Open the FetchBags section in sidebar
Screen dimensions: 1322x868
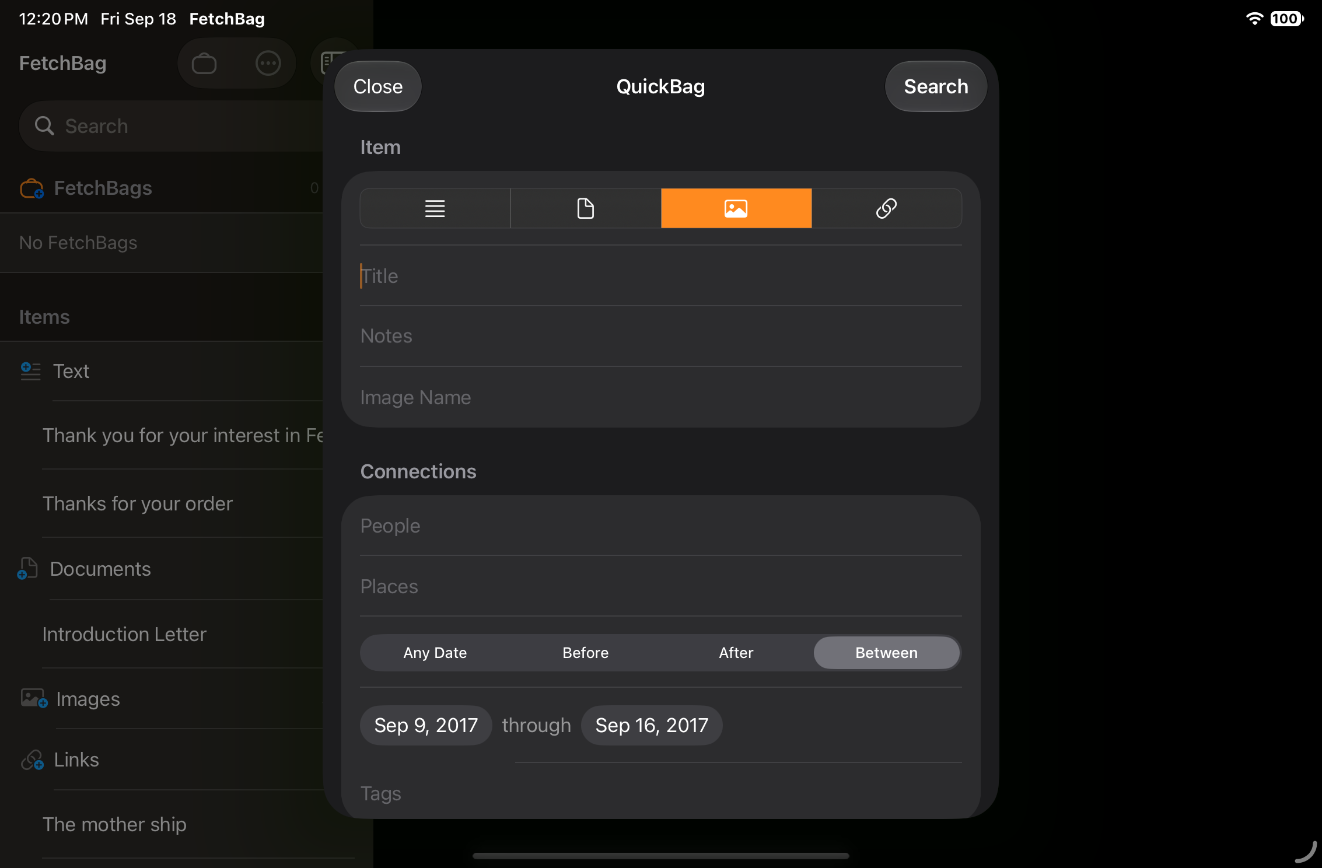pyautogui.click(x=162, y=188)
